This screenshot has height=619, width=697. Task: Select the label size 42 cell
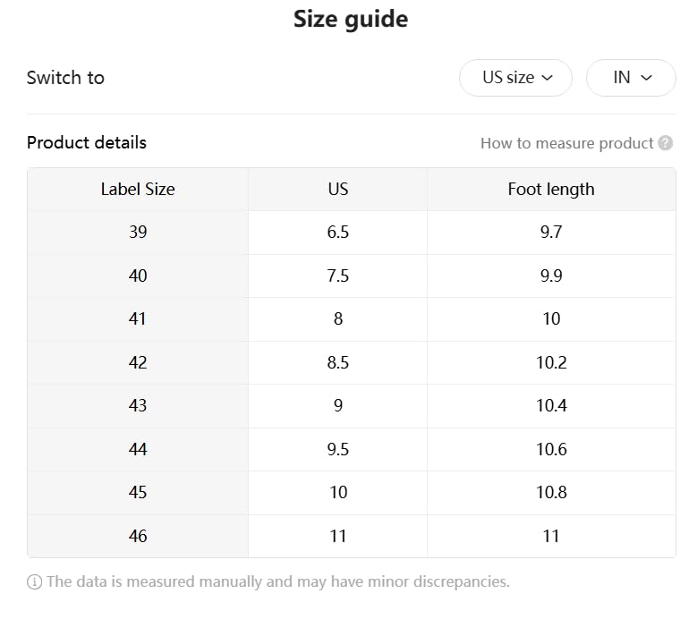[x=138, y=363]
